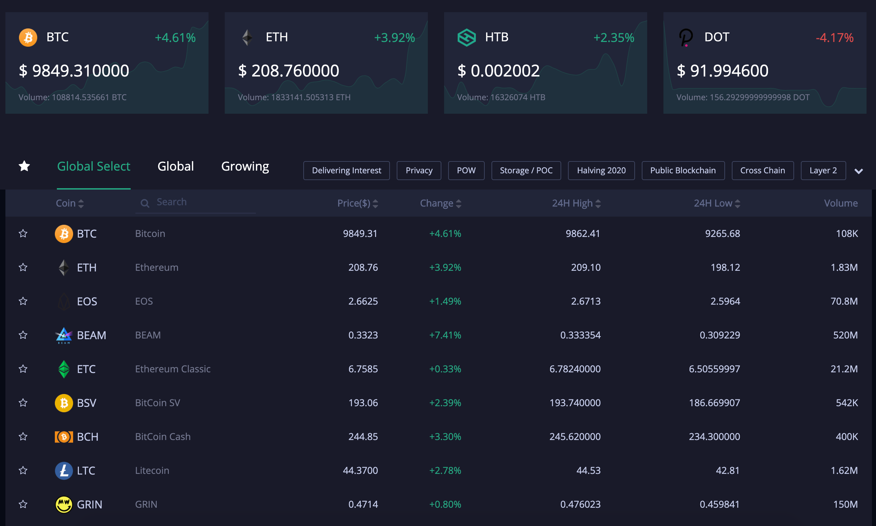The image size is (876, 526).
Task: Filter by Storage / POC tag
Action: pyautogui.click(x=526, y=171)
